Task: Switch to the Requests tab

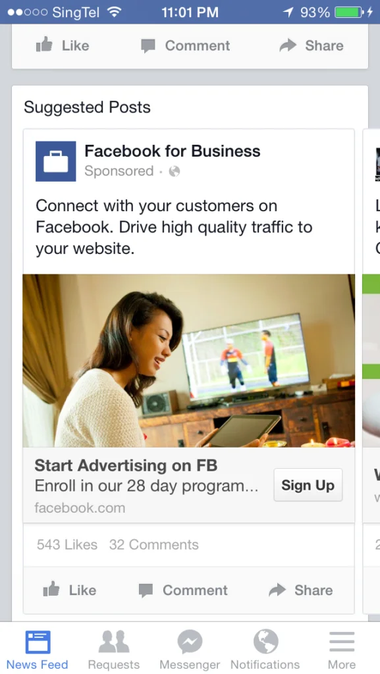Action: 113,650
